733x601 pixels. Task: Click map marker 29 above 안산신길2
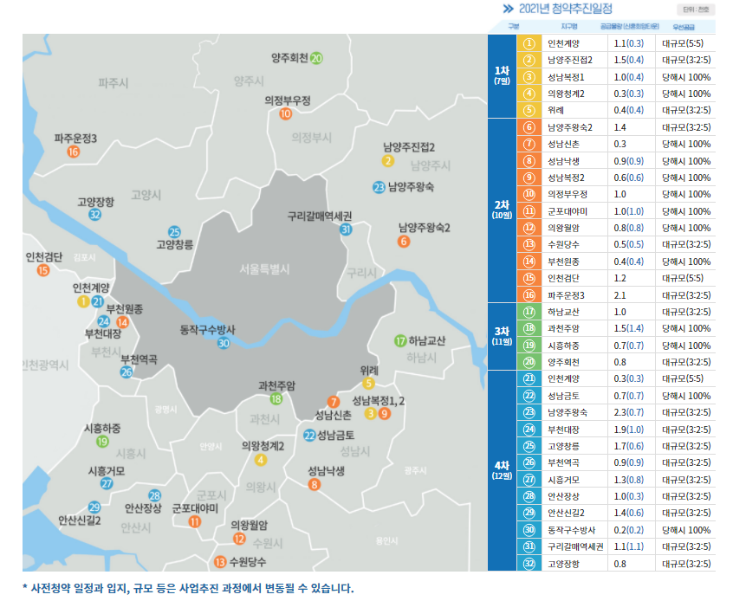pos(94,507)
